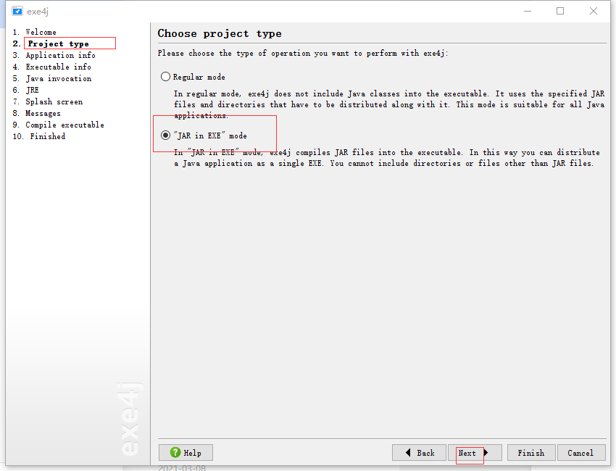
Task: Minimize the exe4j window
Action: (x=528, y=11)
